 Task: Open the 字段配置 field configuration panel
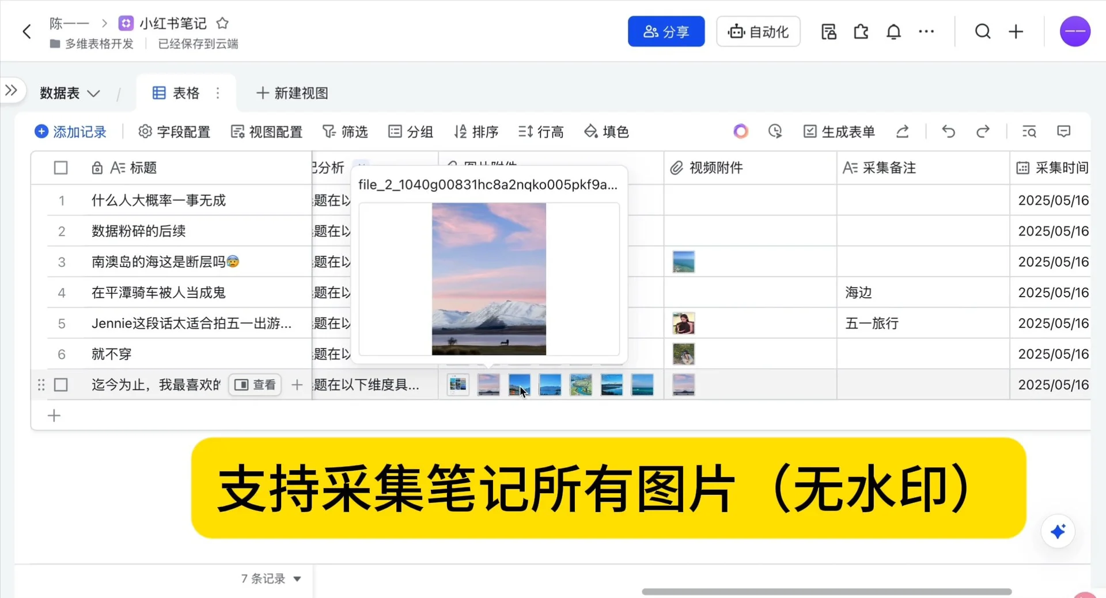click(173, 131)
